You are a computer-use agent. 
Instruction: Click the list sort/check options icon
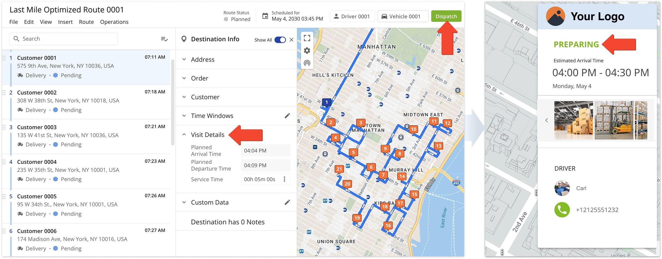[x=164, y=39]
